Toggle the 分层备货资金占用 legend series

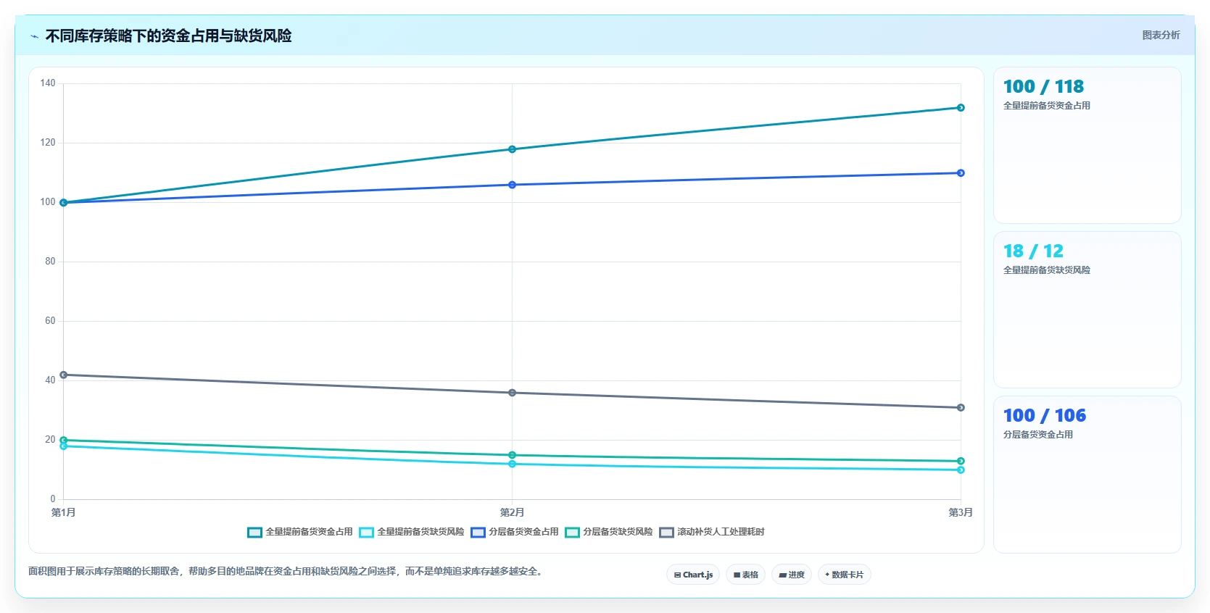point(514,532)
